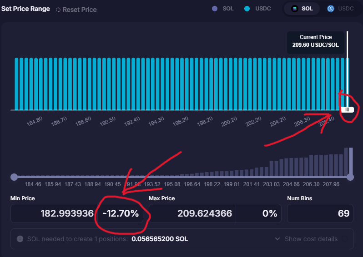Viewport: 363px width, 257px height.
Task: Click the right handle of range slider
Action: pos(350,177)
